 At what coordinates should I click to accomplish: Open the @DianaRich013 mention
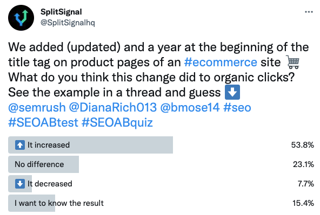[113, 107]
